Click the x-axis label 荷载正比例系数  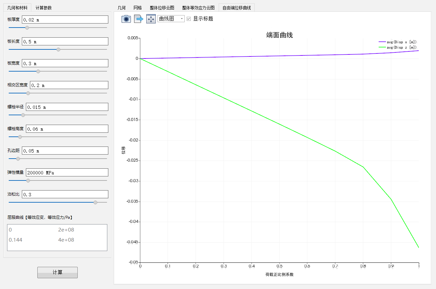pyautogui.click(x=280, y=275)
